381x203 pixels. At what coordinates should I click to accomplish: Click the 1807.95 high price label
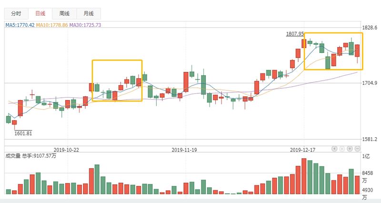[x=295, y=34]
